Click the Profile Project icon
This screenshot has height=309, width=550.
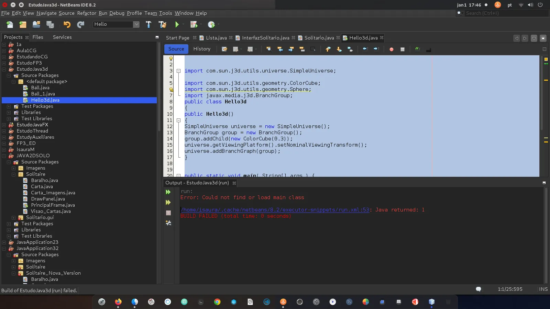(211, 24)
